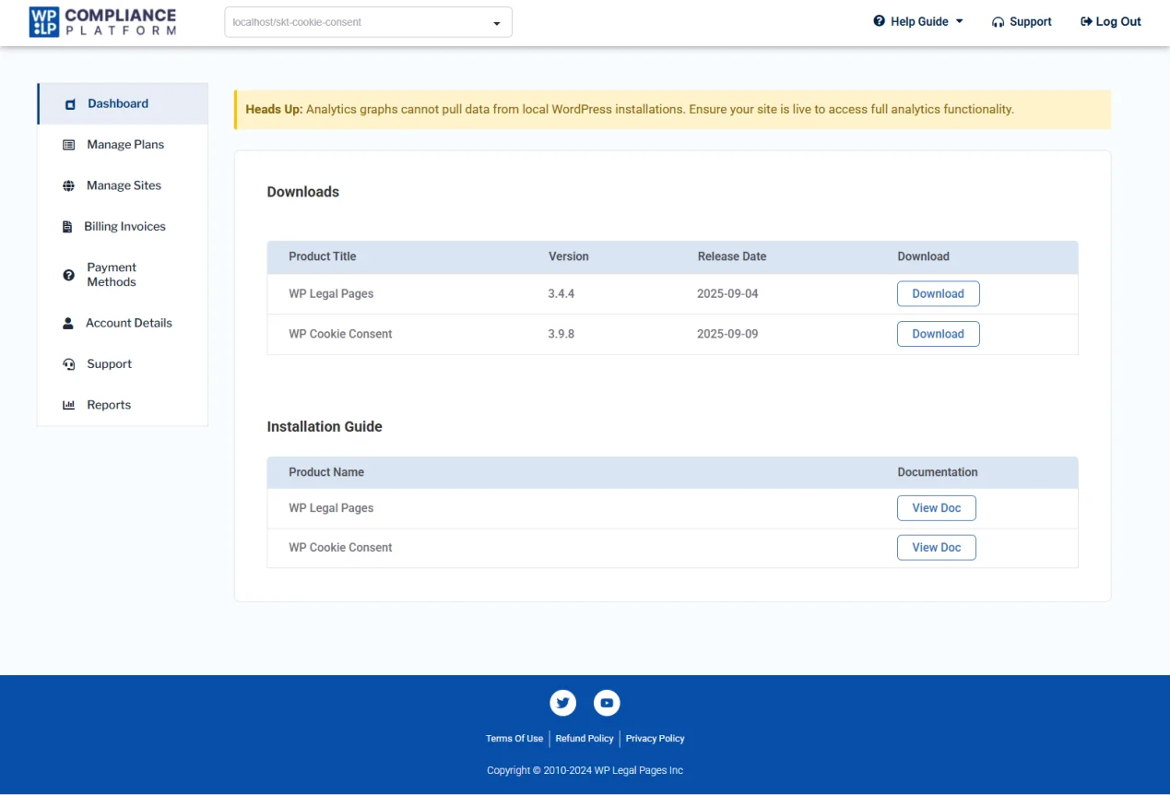The width and height of the screenshot is (1170, 796).
Task: Click the Manage Sites globe icon
Action: tap(68, 185)
